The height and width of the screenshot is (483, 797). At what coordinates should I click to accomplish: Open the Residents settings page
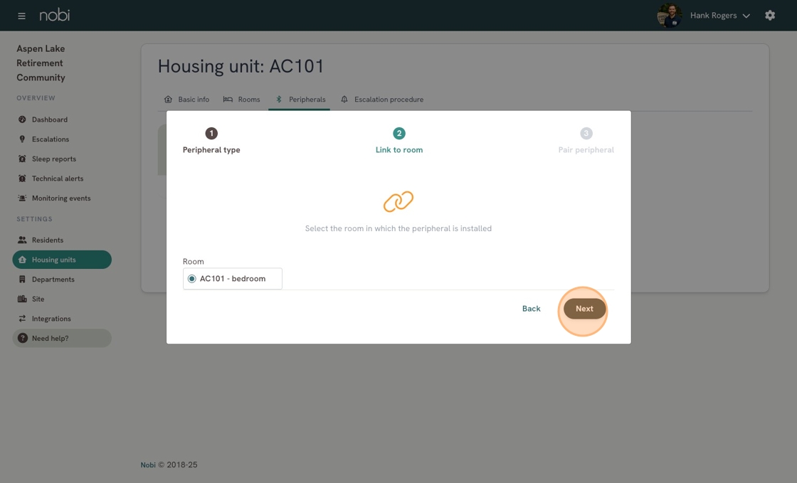tap(47, 240)
